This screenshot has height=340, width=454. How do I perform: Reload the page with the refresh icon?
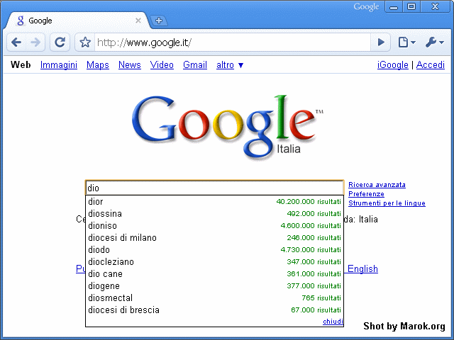(60, 42)
